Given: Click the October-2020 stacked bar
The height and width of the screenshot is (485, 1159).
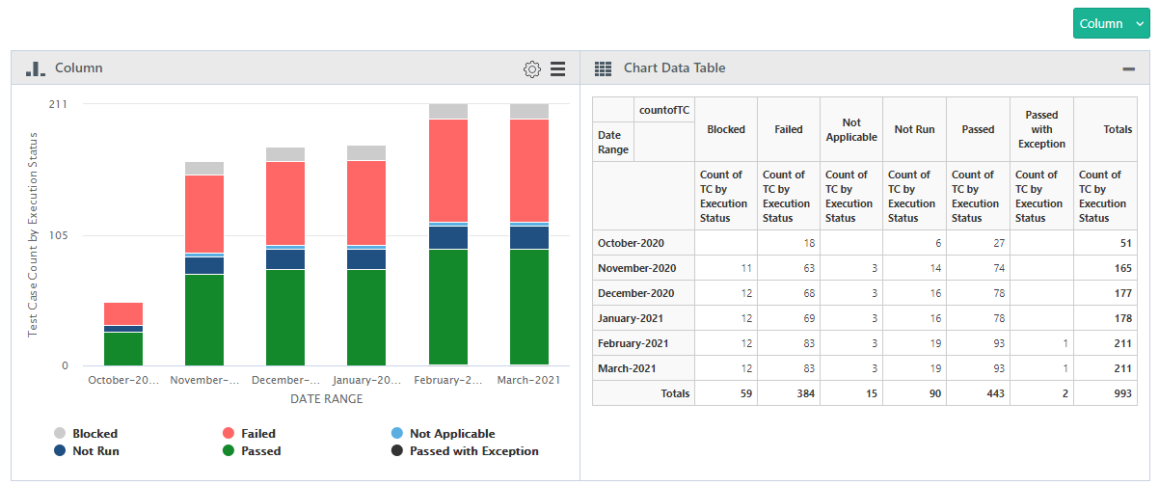Looking at the screenshot, I should 123,337.
